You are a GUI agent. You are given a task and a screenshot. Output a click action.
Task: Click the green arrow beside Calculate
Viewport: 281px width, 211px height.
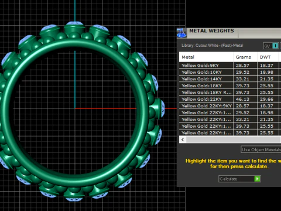point(257,179)
